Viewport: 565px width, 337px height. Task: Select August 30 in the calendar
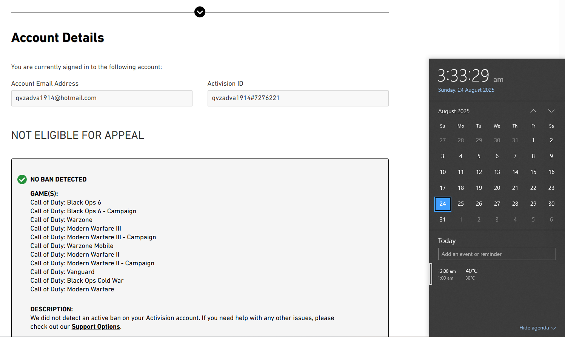tap(551, 204)
